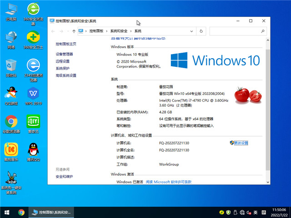Click the forward navigation arrow
This screenshot has width=291, height=218.
coord(61,31)
